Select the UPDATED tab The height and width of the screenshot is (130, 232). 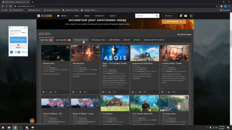[x=137, y=40]
